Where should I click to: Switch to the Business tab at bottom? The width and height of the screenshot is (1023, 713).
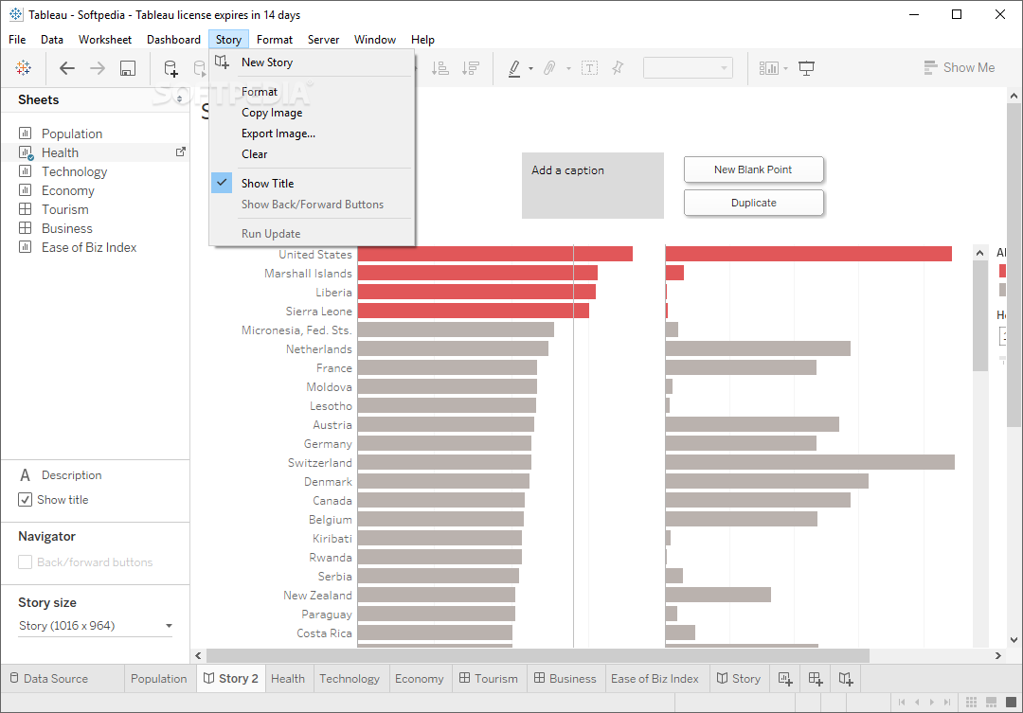click(x=565, y=678)
